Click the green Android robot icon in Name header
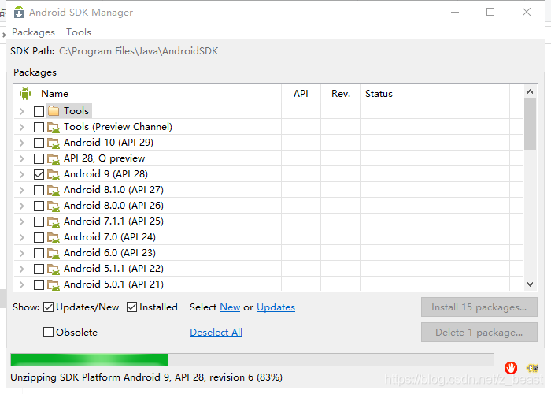 click(25, 94)
